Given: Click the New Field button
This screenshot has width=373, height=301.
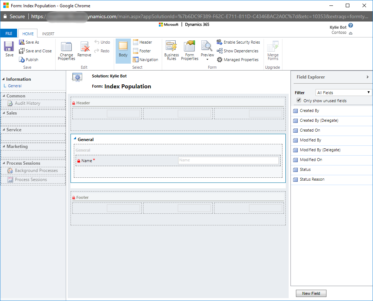Looking at the screenshot, I should point(311,293).
